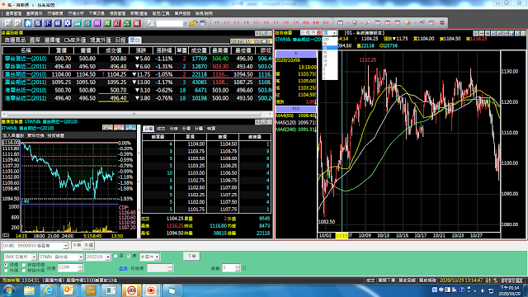The height and width of the screenshot is (297, 528).
Task: Click the limit price stepper arrows
Action: coord(81,267)
